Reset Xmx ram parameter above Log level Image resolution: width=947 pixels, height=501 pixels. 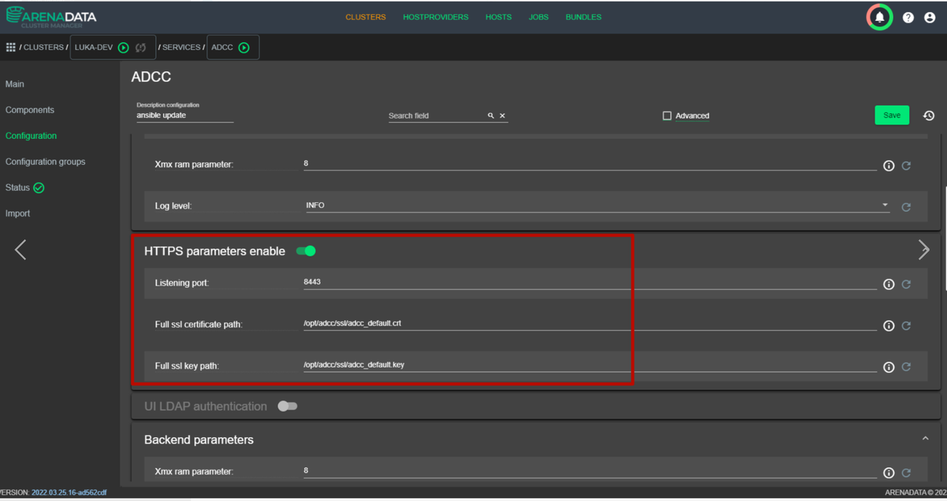[x=906, y=166]
